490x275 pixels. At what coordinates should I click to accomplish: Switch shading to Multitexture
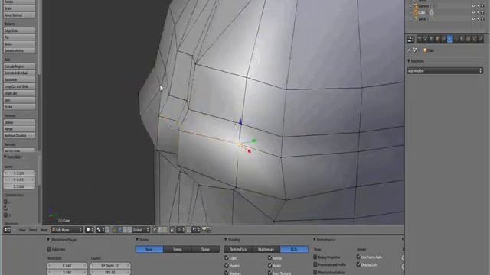(266, 250)
